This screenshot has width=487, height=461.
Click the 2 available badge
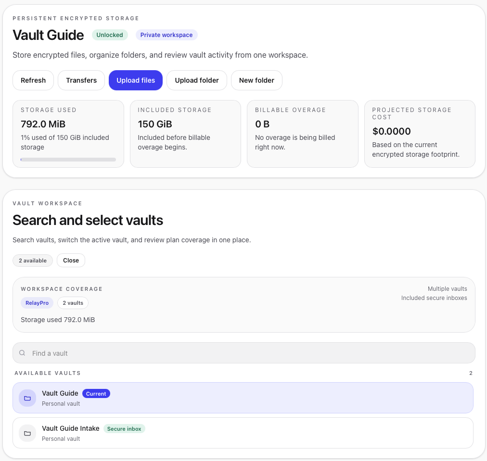33,261
